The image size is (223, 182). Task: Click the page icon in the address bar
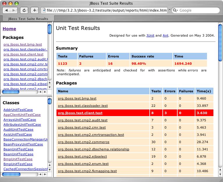(x=44, y=10)
